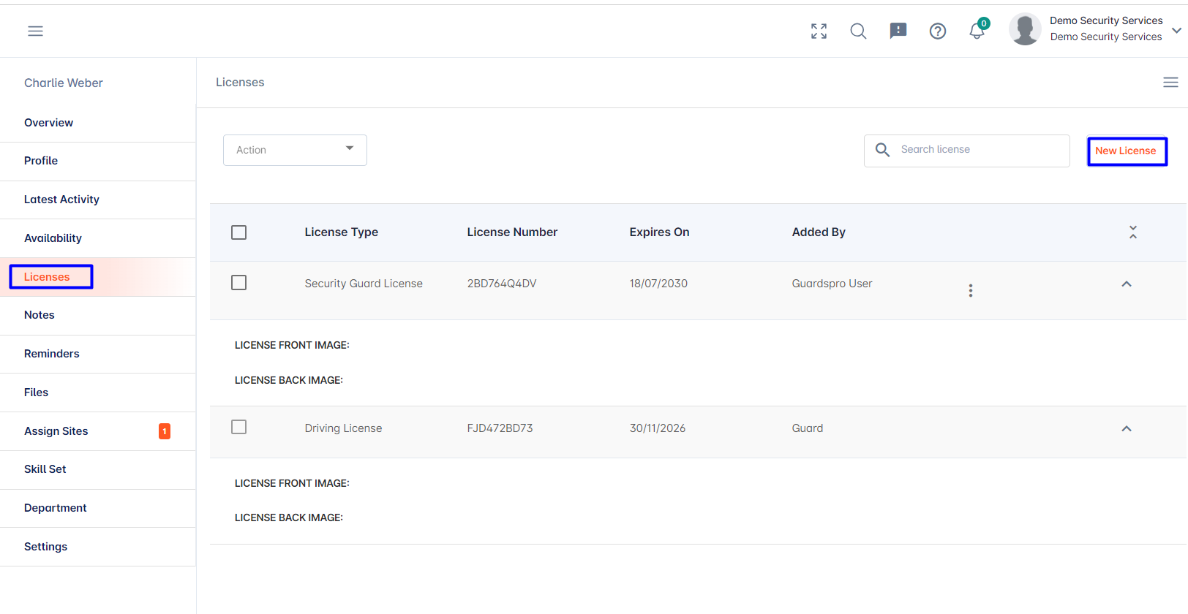Check the Driving License row checkbox
1188x614 pixels.
(238, 427)
